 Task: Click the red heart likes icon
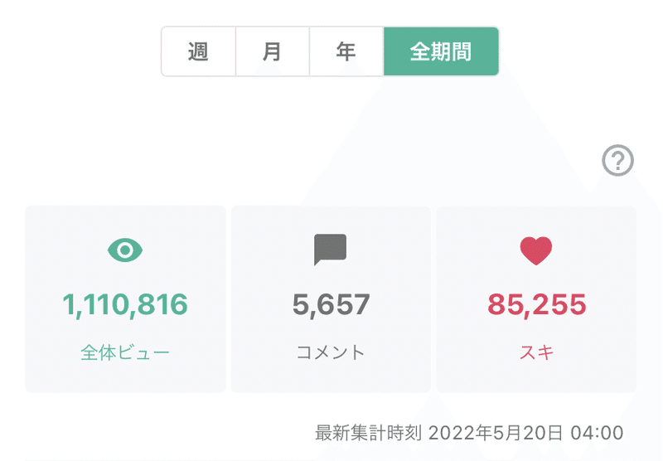pyautogui.click(x=536, y=250)
